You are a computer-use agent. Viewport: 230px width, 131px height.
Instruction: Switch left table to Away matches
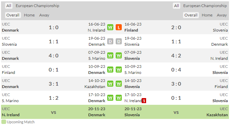[x=44, y=15]
